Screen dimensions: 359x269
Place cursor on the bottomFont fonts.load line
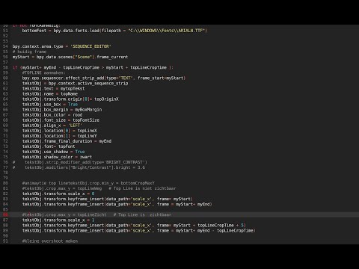click(114, 31)
